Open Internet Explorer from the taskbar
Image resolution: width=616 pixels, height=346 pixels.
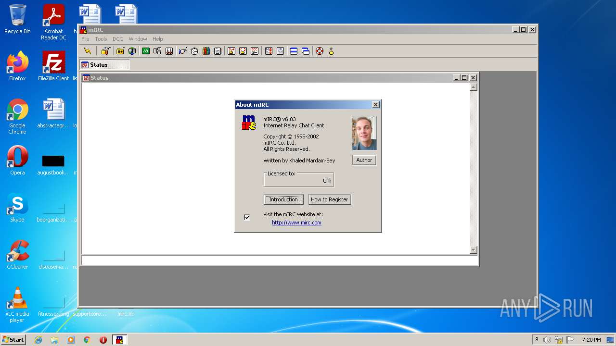coord(38,340)
